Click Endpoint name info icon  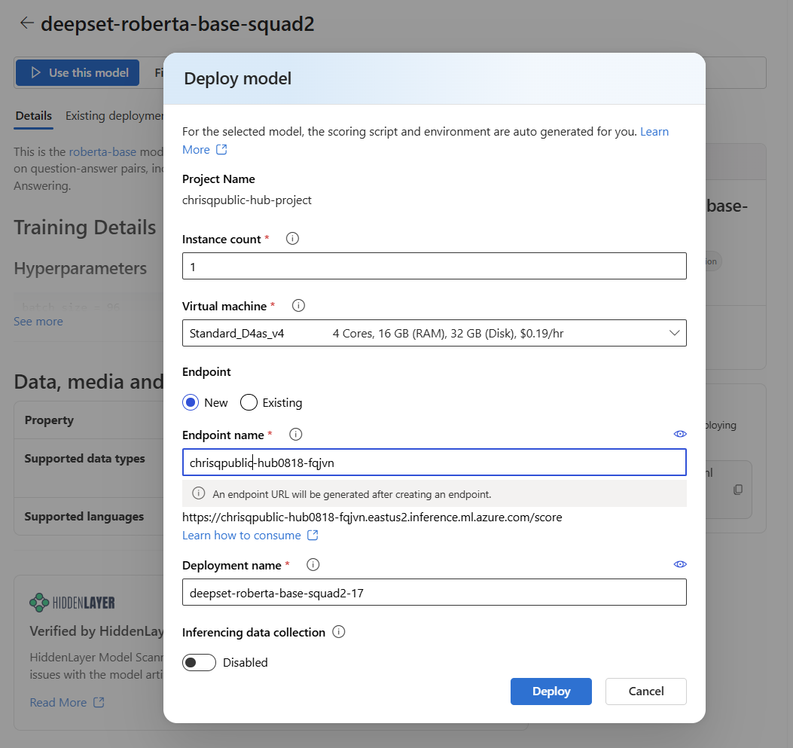tap(296, 435)
